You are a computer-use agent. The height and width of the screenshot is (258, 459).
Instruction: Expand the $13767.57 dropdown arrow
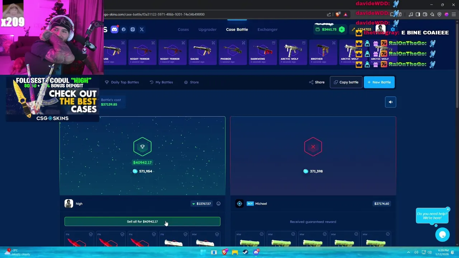(x=194, y=204)
